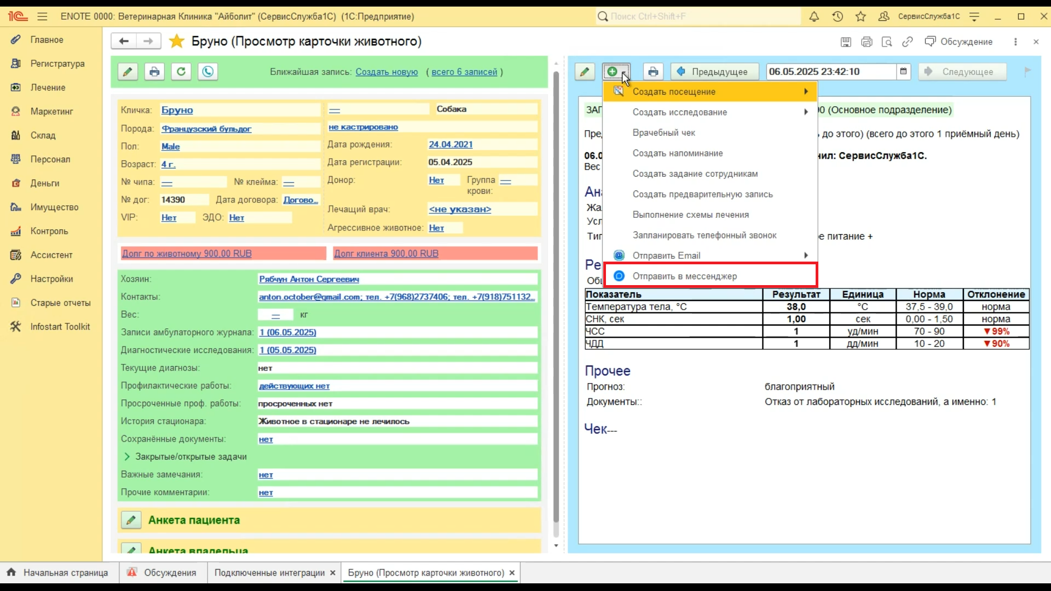Open birth date 24.04.2021 link
The height and width of the screenshot is (591, 1051).
pos(451,144)
